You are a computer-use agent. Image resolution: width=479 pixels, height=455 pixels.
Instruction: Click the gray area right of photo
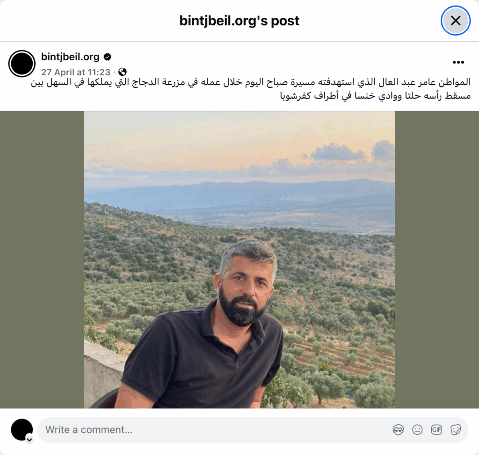(x=437, y=260)
